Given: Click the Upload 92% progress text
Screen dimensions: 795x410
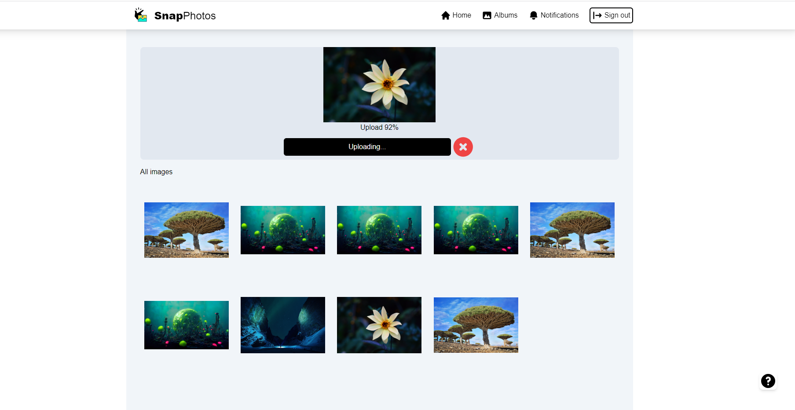Looking at the screenshot, I should pos(379,127).
